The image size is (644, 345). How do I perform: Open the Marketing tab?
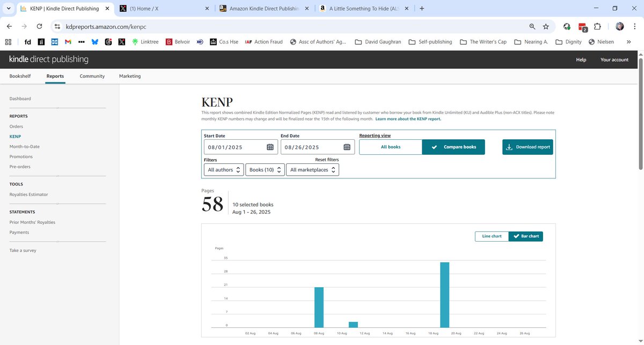(x=130, y=76)
